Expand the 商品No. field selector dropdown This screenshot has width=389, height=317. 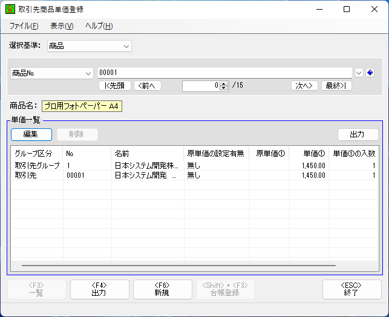pyautogui.click(x=52, y=73)
